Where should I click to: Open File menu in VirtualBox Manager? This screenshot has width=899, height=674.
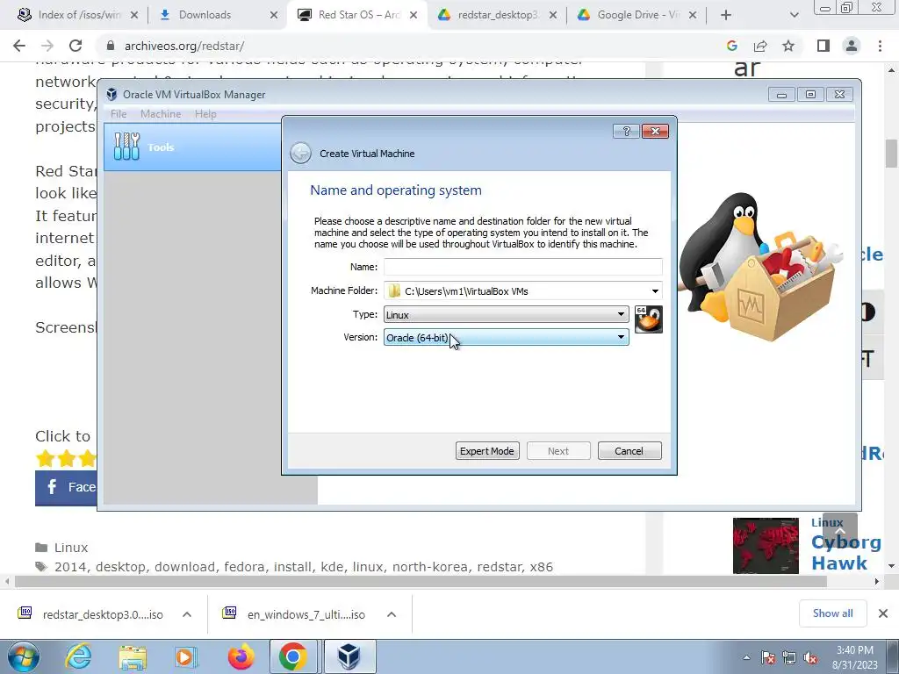click(x=119, y=114)
